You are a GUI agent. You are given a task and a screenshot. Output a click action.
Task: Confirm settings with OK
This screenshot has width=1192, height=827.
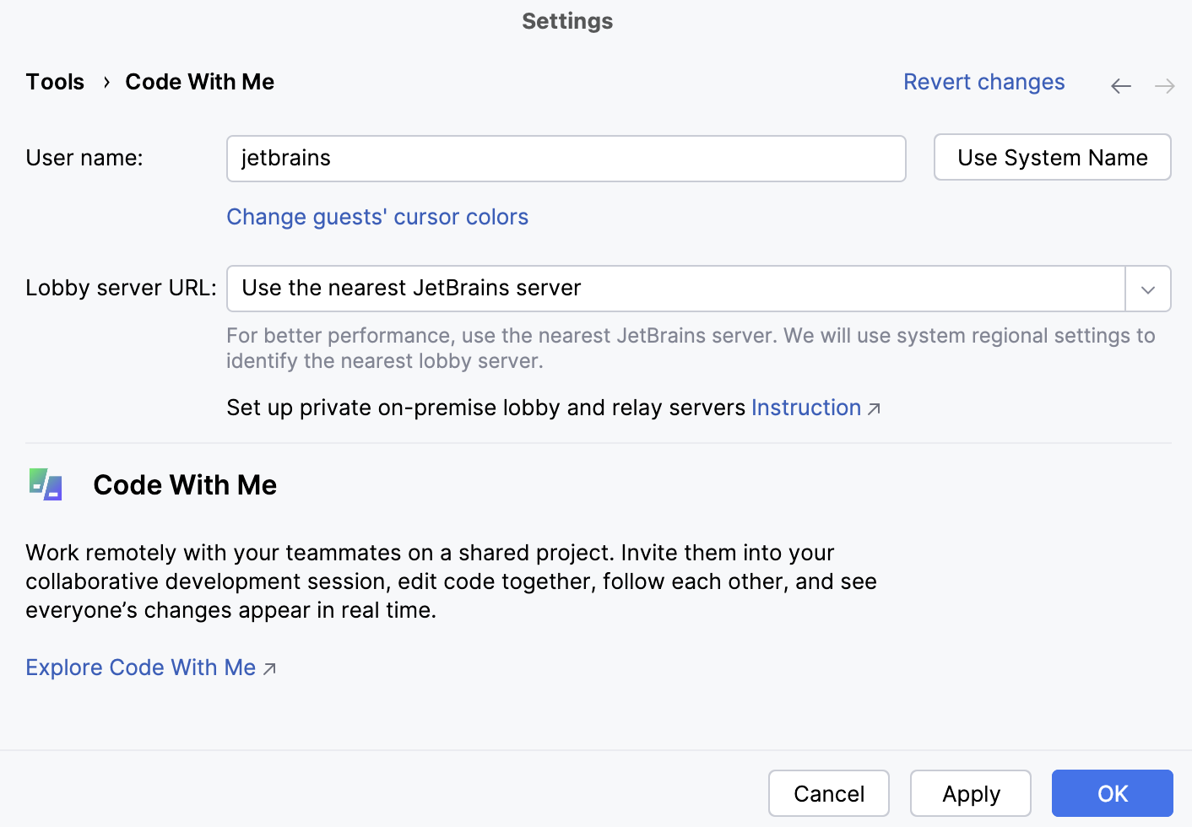click(x=1112, y=793)
